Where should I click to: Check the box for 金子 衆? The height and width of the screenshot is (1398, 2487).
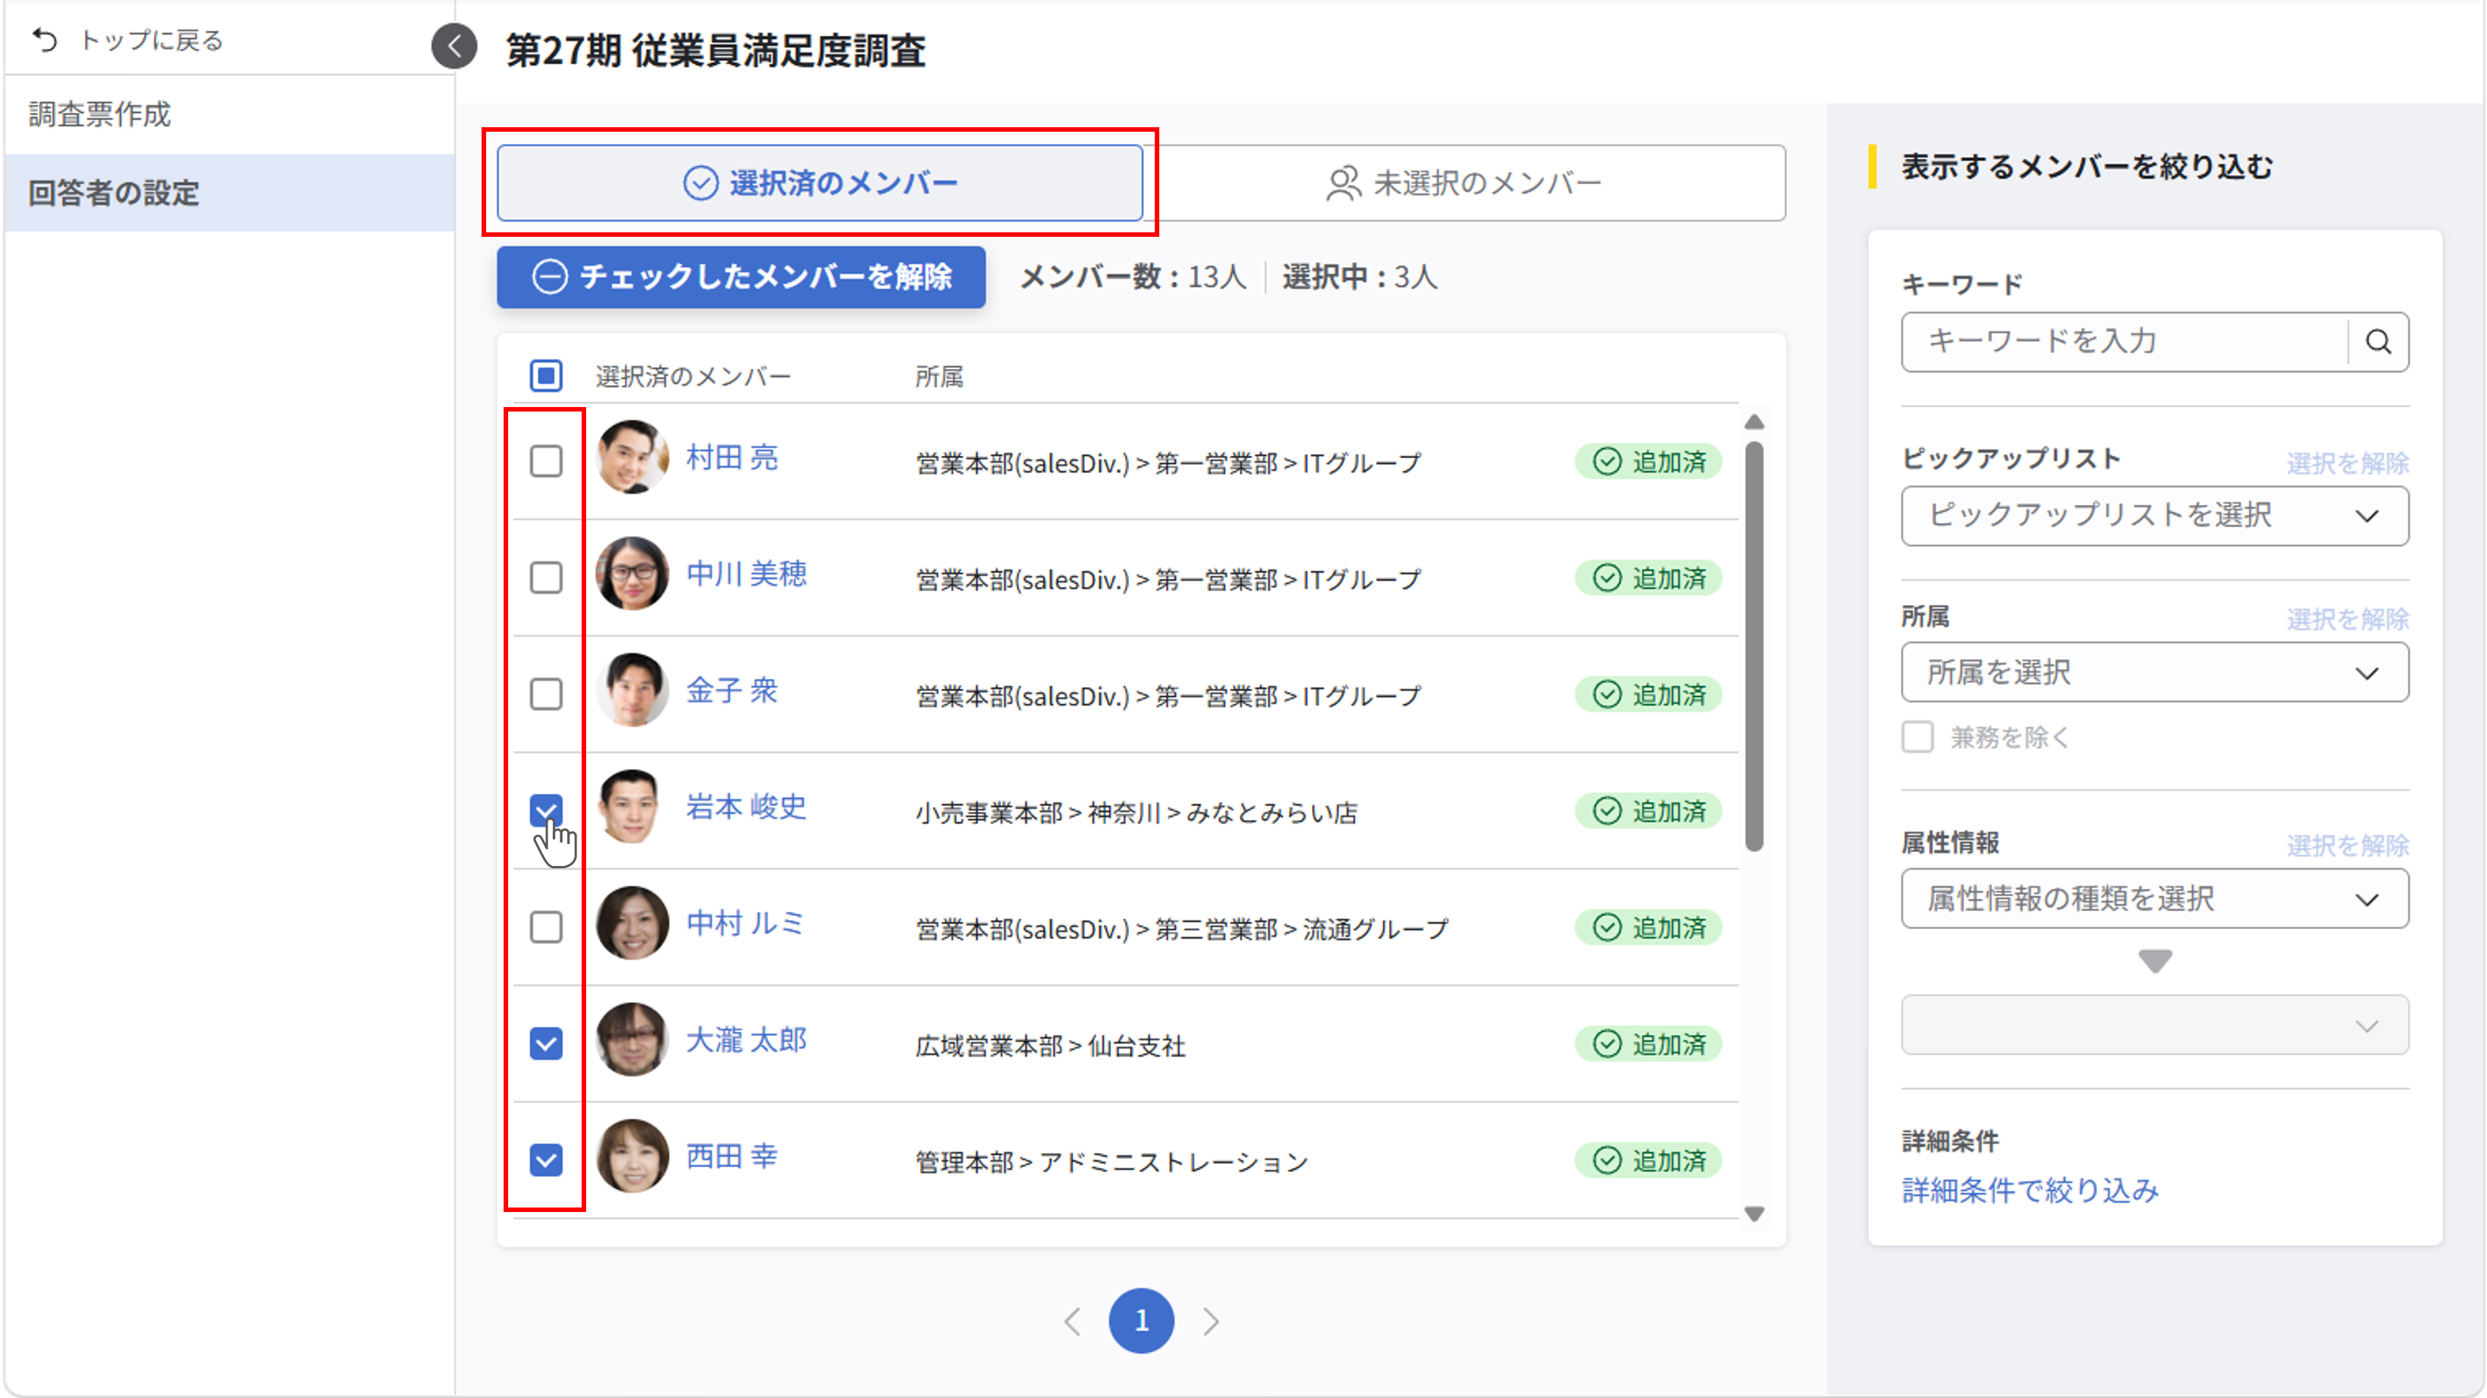(547, 694)
